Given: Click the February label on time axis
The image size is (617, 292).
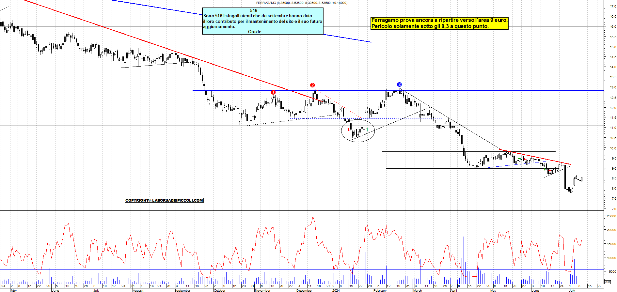Looking at the screenshot, I should (x=380, y=290).
